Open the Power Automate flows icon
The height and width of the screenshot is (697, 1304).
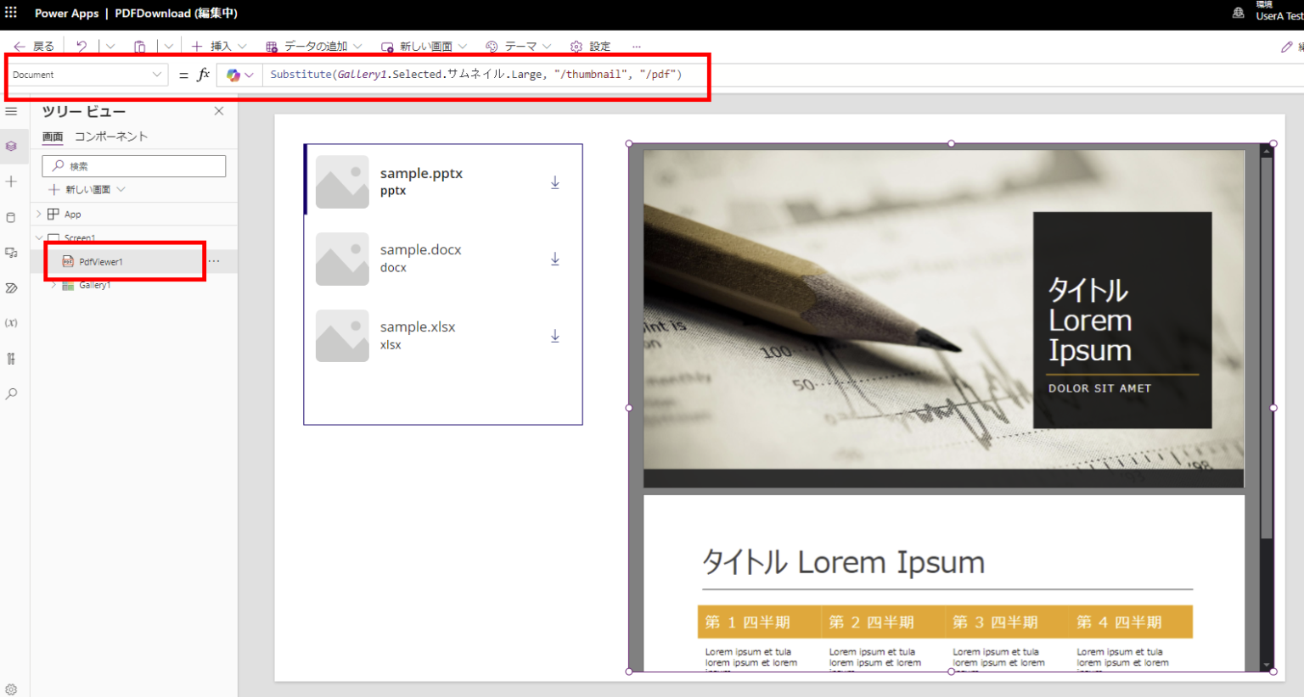13,287
